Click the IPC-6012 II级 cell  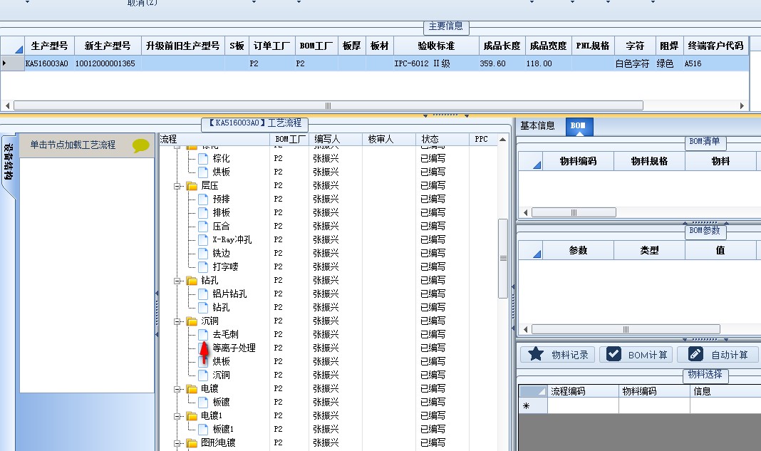pyautogui.click(x=436, y=63)
